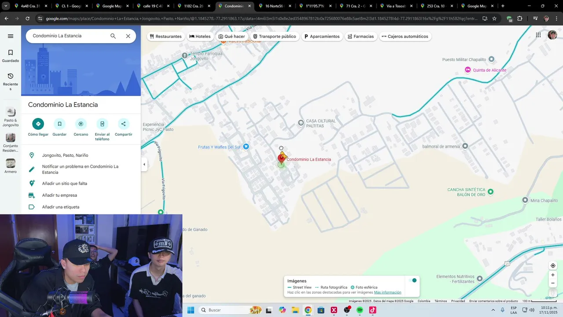This screenshot has width=563, height=317.
Task: Filter map by Aparcamientos
Action: 322,37
